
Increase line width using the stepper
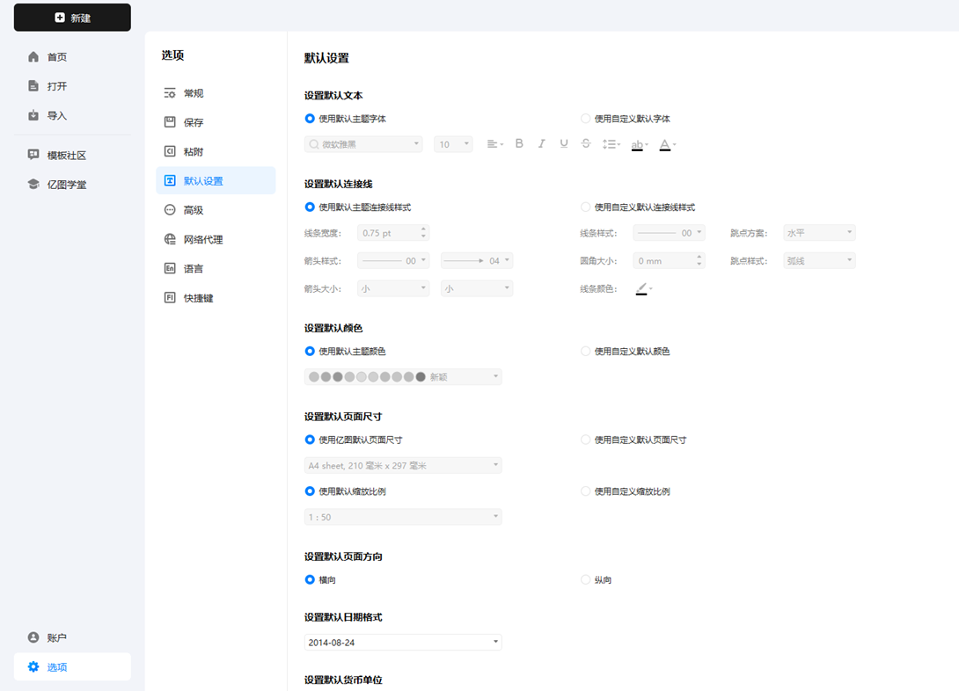pos(422,229)
